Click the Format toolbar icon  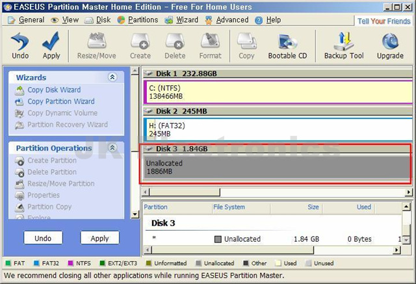[x=210, y=45]
